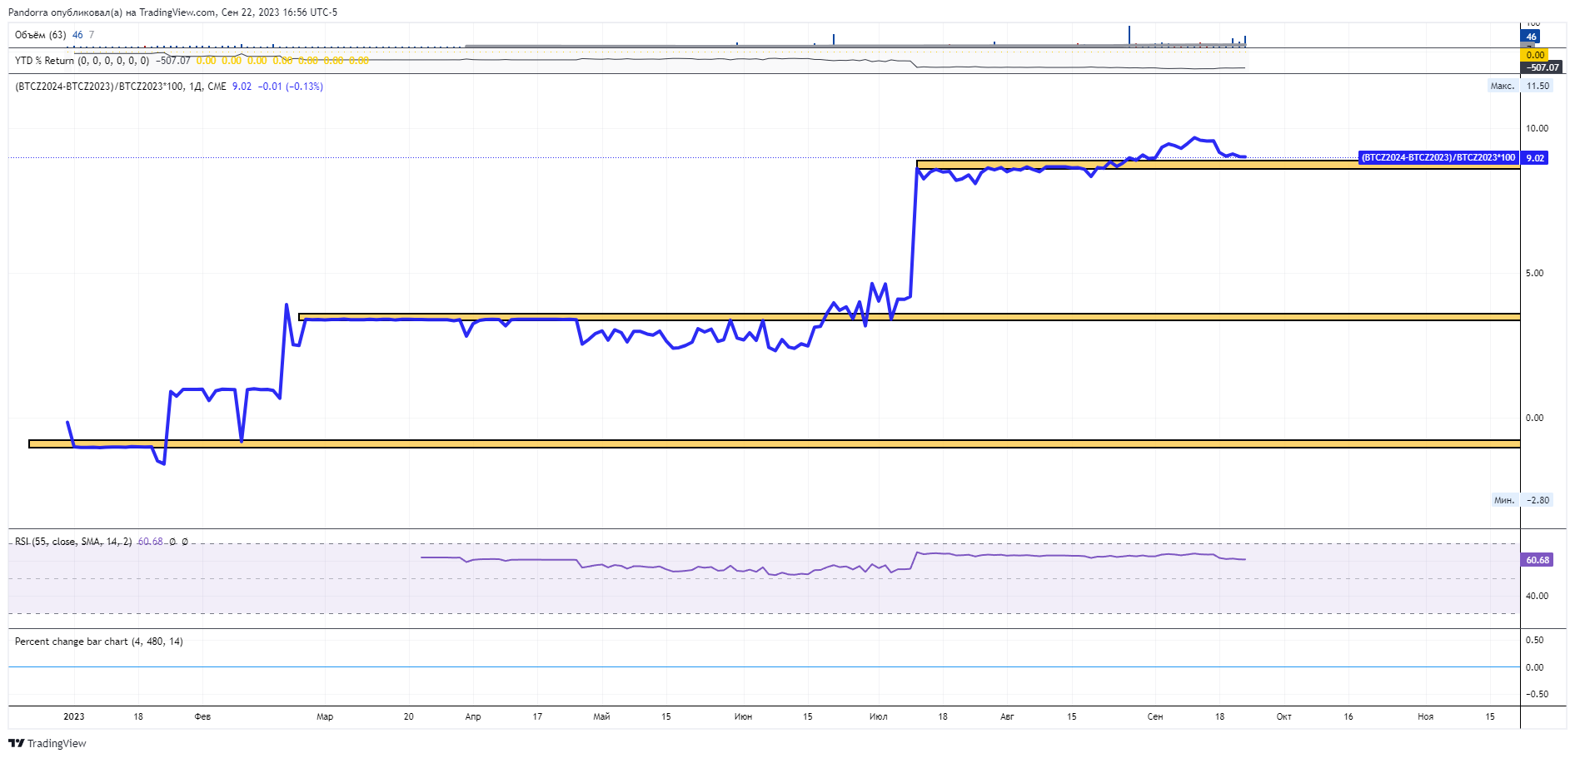This screenshot has height=758, width=1575.
Task: Click the 10.00 price scale label
Action: 1537,128
